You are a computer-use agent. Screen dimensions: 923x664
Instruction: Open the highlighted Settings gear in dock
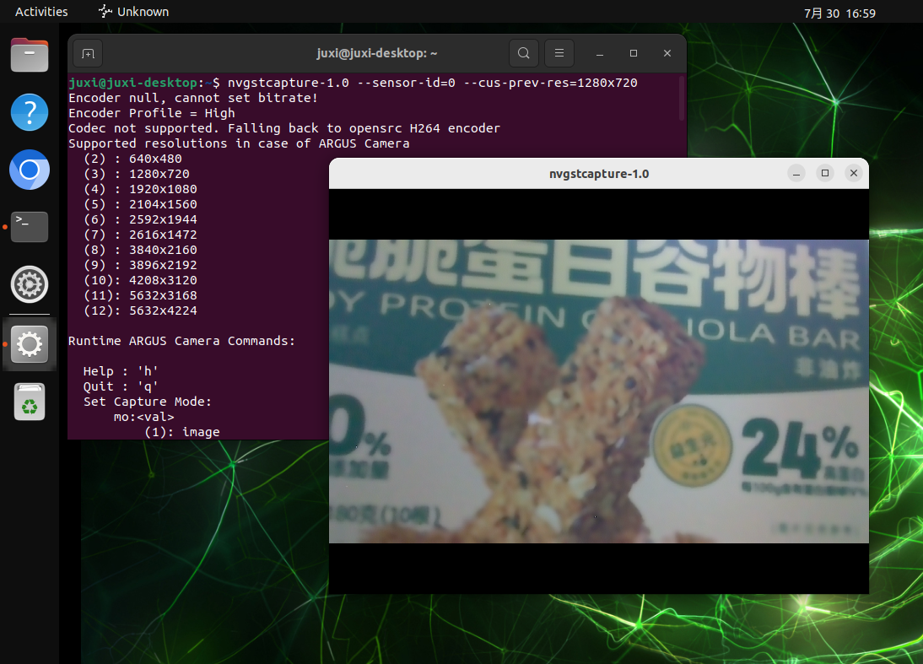[30, 344]
